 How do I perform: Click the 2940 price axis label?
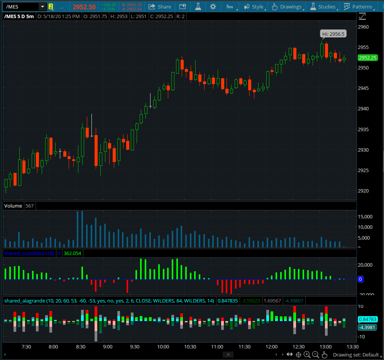(363, 108)
